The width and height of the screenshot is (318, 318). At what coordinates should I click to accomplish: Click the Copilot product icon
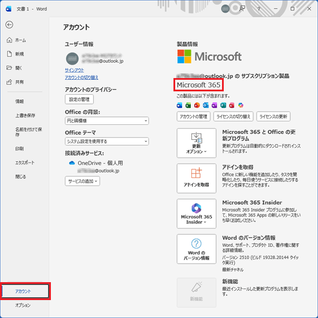[241, 105]
